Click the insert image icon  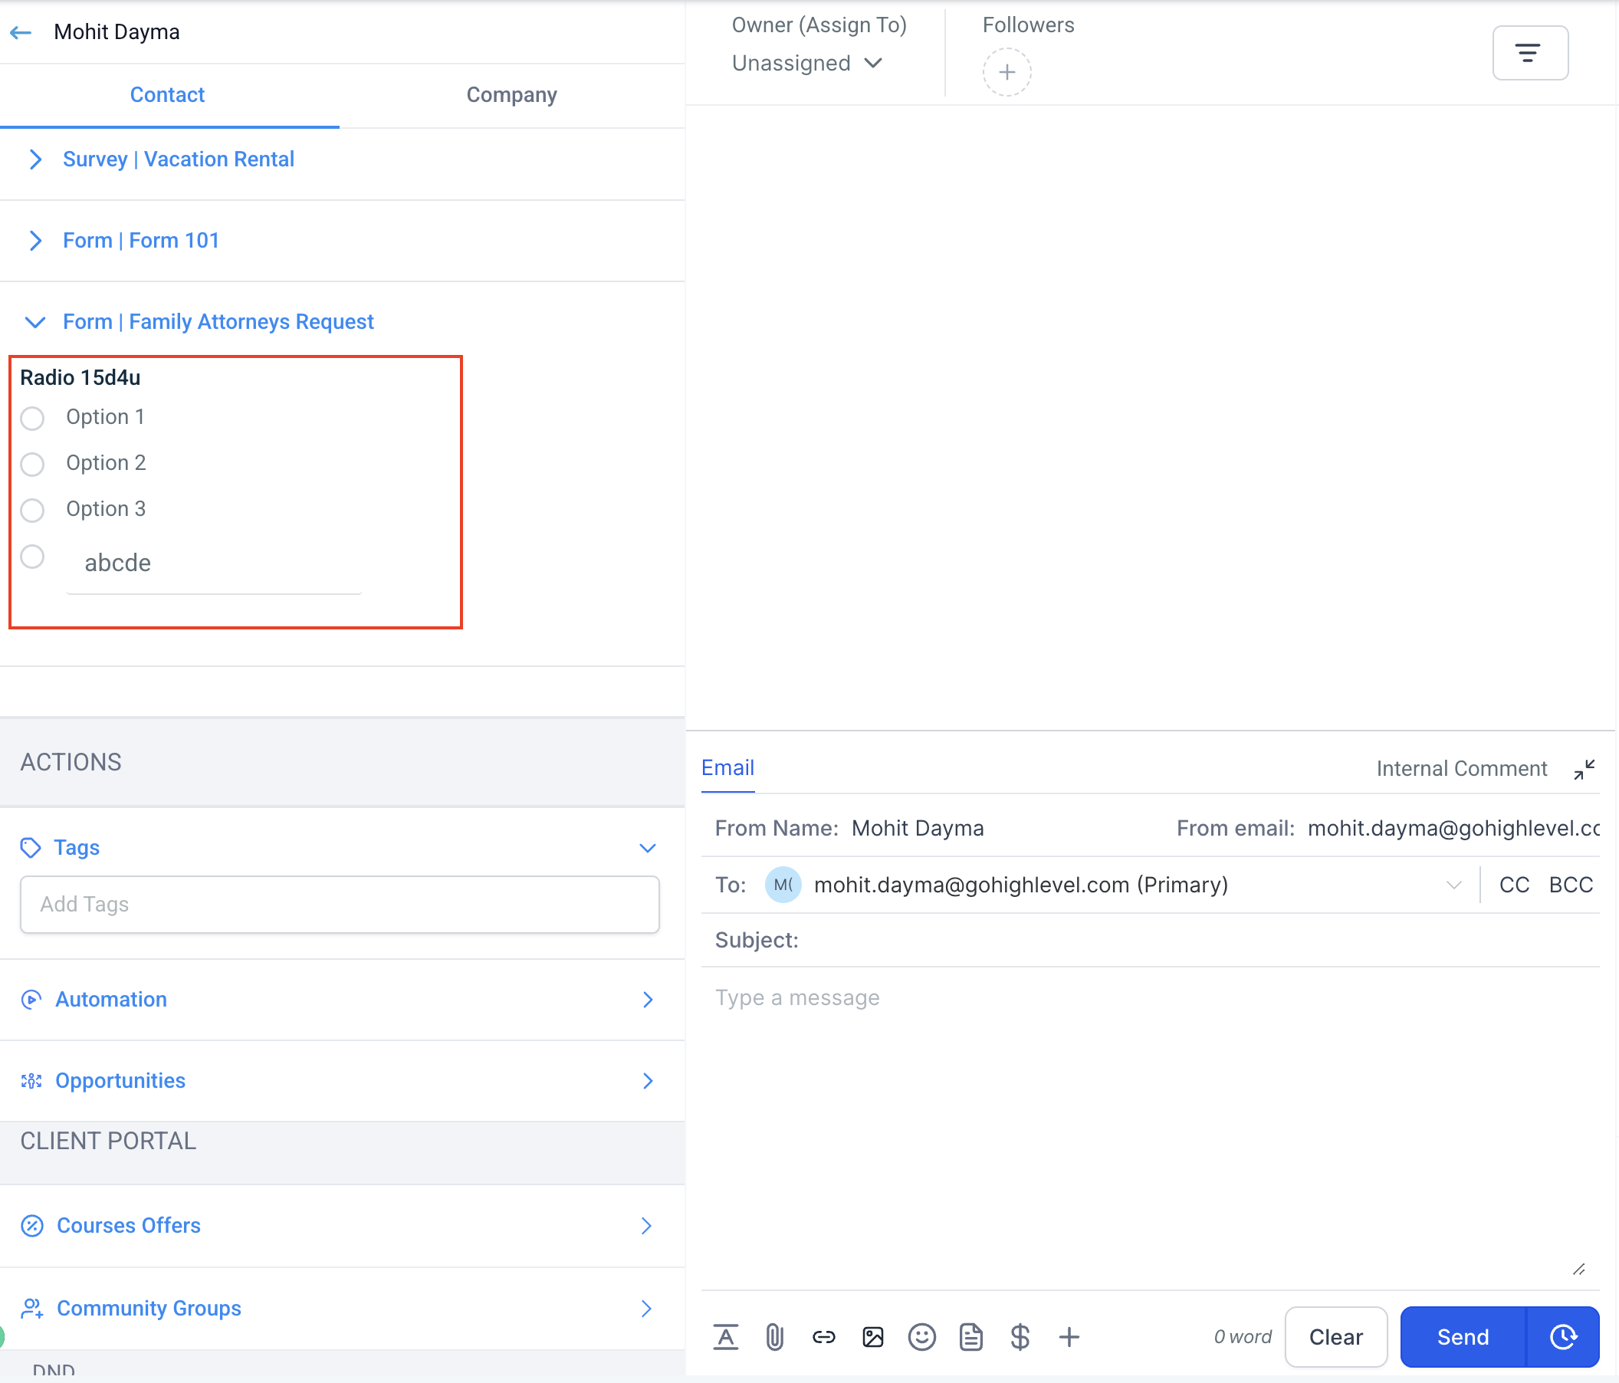pyautogui.click(x=873, y=1337)
